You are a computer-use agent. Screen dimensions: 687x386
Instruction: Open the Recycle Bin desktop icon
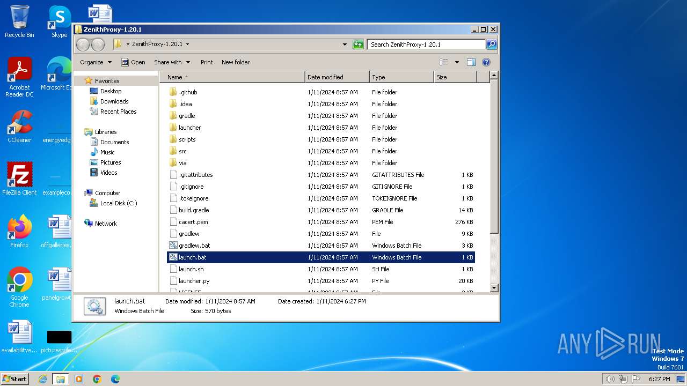(19, 21)
